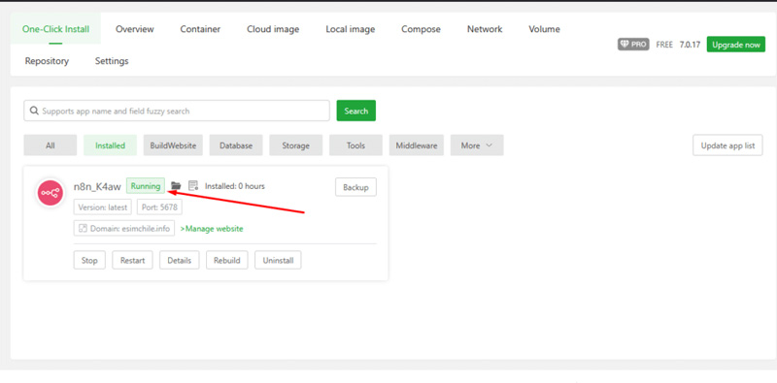Filter apps by Tools category

(355, 145)
